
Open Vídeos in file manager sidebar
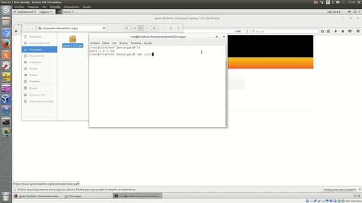coord(40,75)
